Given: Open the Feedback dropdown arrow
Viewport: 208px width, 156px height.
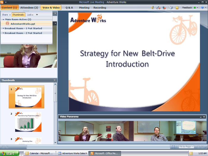Looking at the screenshot, I should point(198,8).
